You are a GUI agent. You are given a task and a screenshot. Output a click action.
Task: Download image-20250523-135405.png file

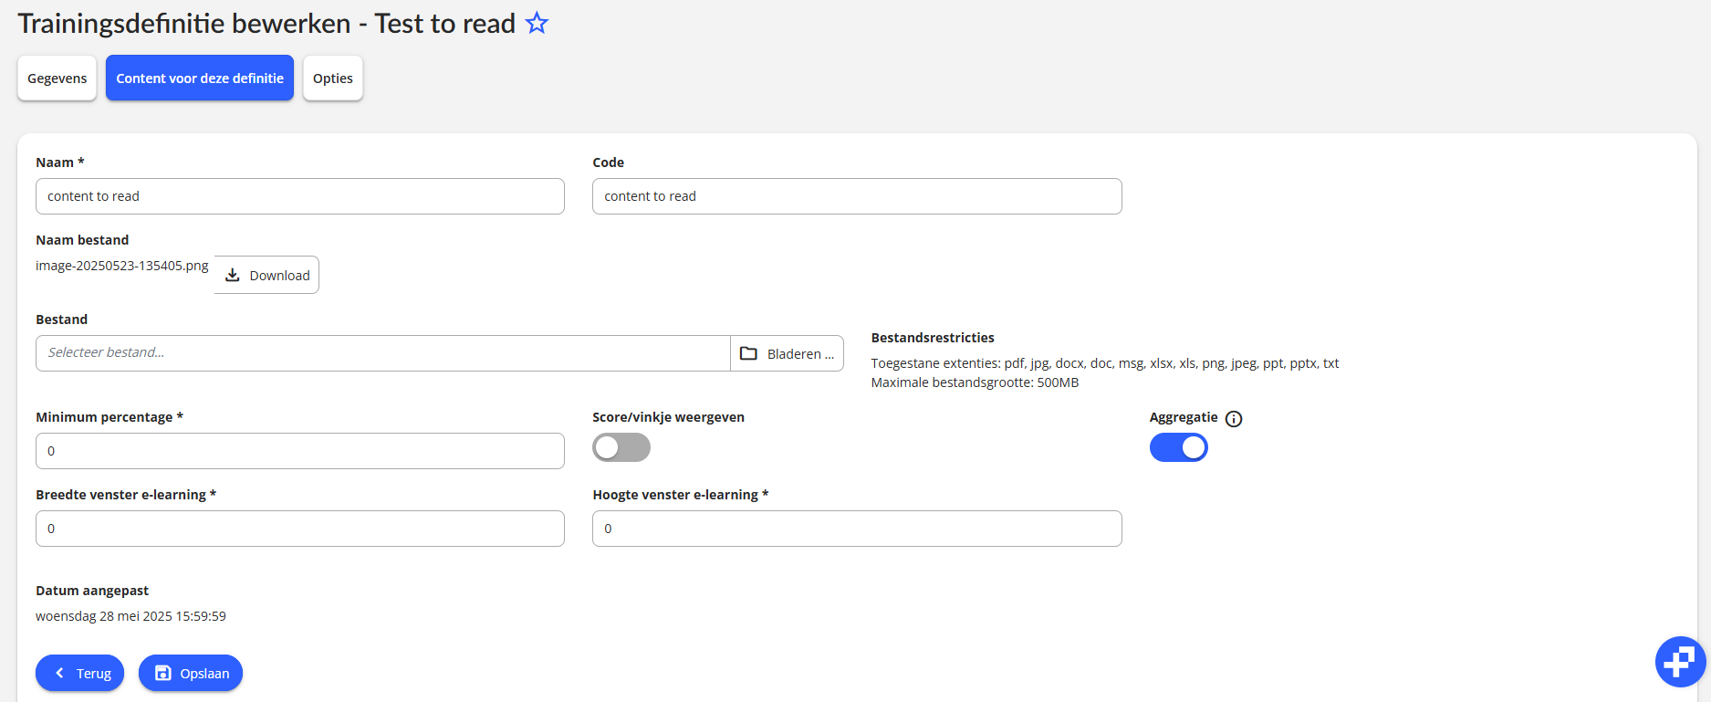pyautogui.click(x=267, y=275)
